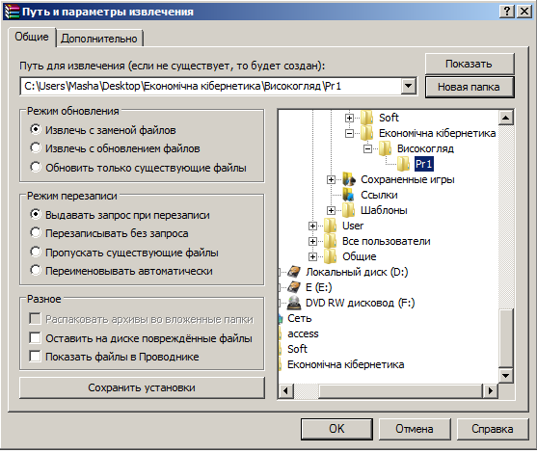
Task: Click the Показать button
Action: [x=470, y=64]
